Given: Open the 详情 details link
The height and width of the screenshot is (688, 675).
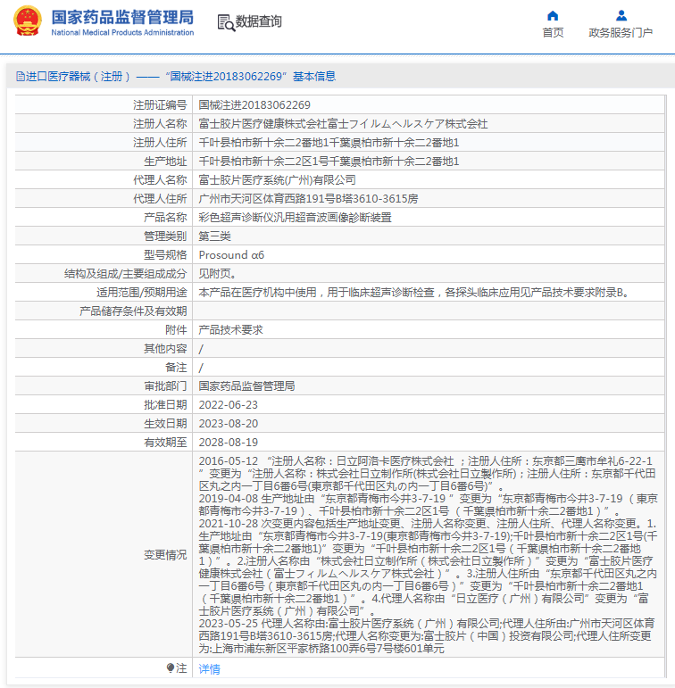Looking at the screenshot, I should pyautogui.click(x=209, y=668).
